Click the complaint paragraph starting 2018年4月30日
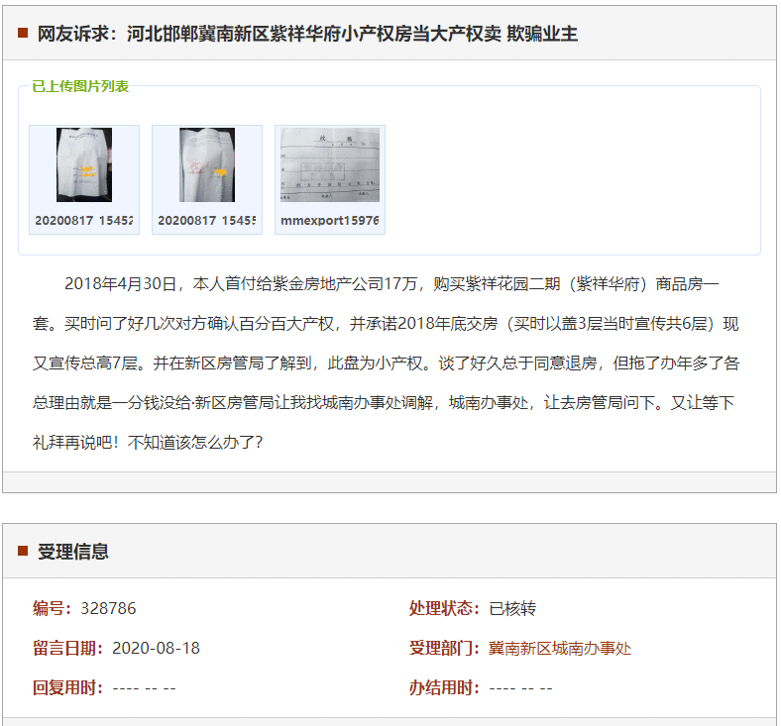This screenshot has width=781, height=726. tap(389, 363)
